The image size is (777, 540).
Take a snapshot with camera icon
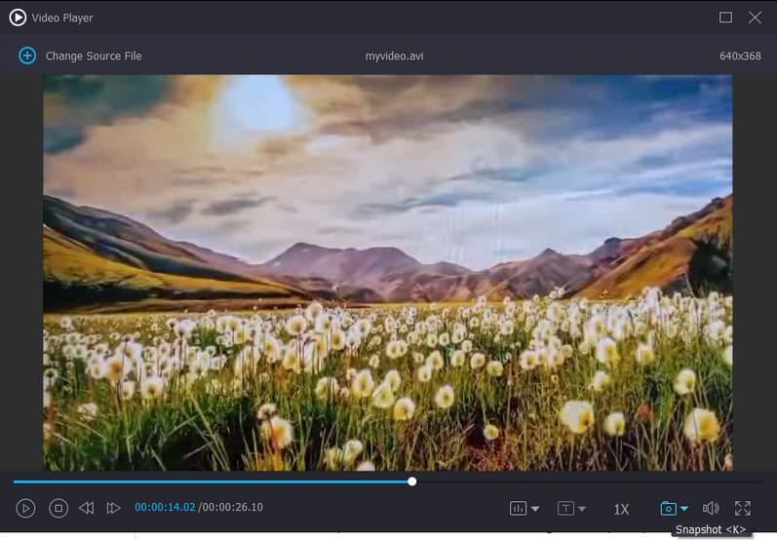point(668,508)
